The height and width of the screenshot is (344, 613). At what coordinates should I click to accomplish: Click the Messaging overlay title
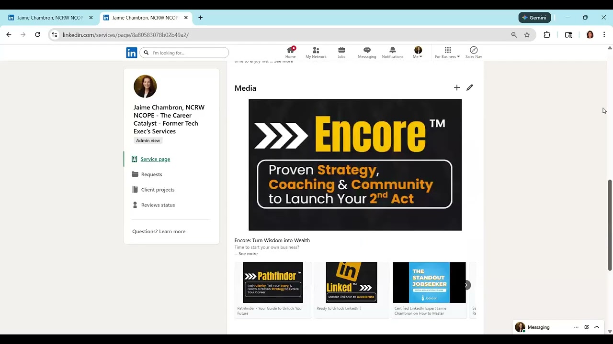538,327
